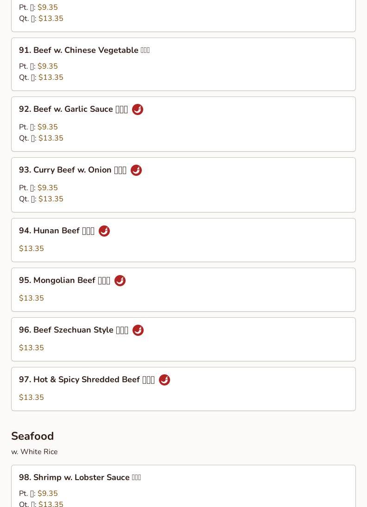Select 95. Mongolian Beef menu item

(x=64, y=281)
